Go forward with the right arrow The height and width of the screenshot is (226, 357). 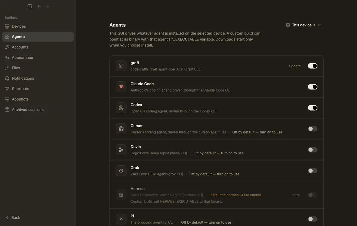(x=47, y=6)
